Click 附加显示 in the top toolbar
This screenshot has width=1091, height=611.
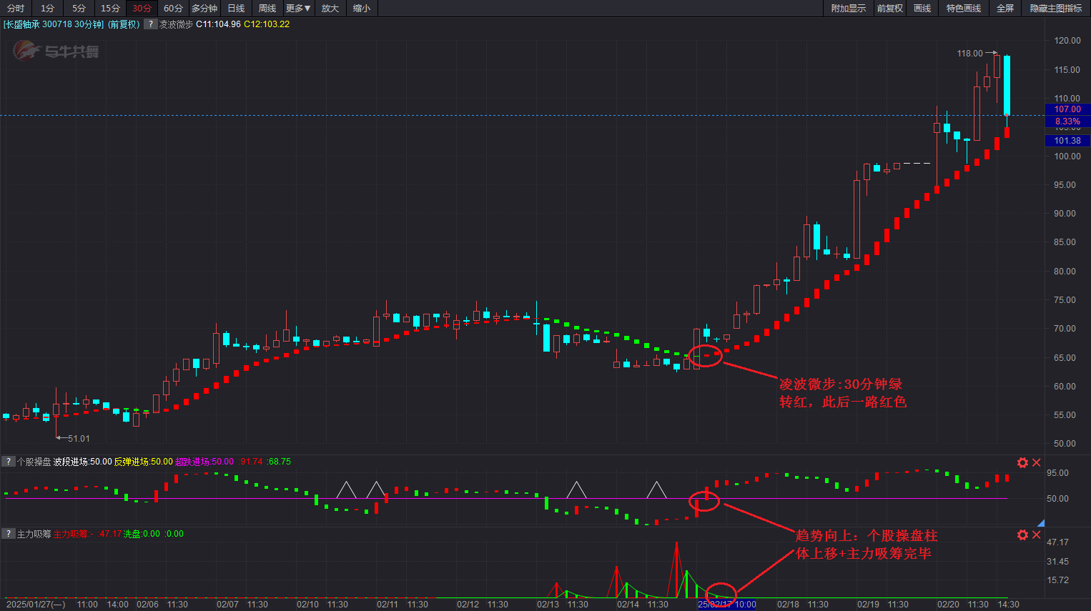tap(848, 9)
